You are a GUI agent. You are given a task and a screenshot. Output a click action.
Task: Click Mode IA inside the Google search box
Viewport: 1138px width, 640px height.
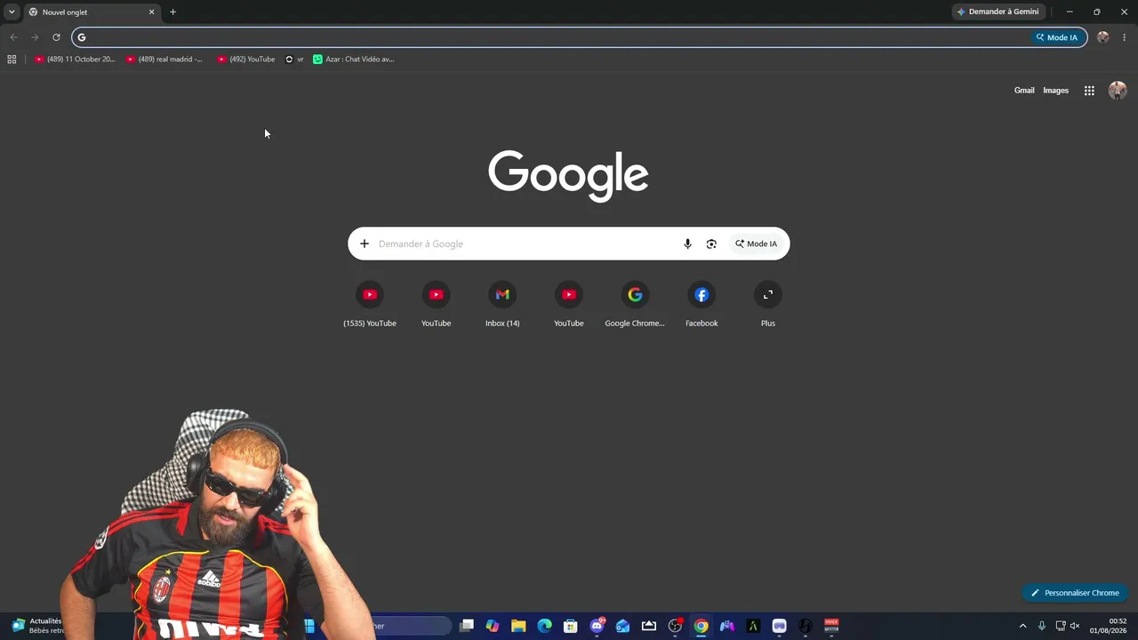coord(756,244)
